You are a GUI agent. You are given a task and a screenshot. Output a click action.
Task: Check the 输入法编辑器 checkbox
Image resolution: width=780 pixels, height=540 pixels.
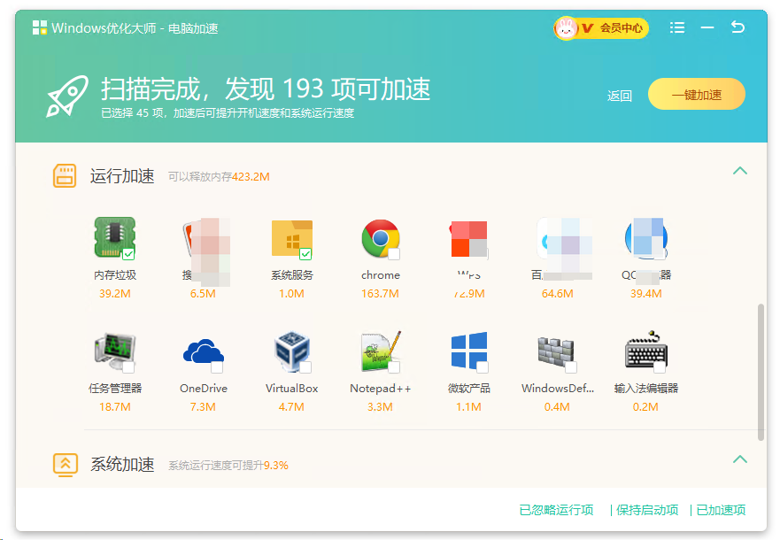point(660,367)
